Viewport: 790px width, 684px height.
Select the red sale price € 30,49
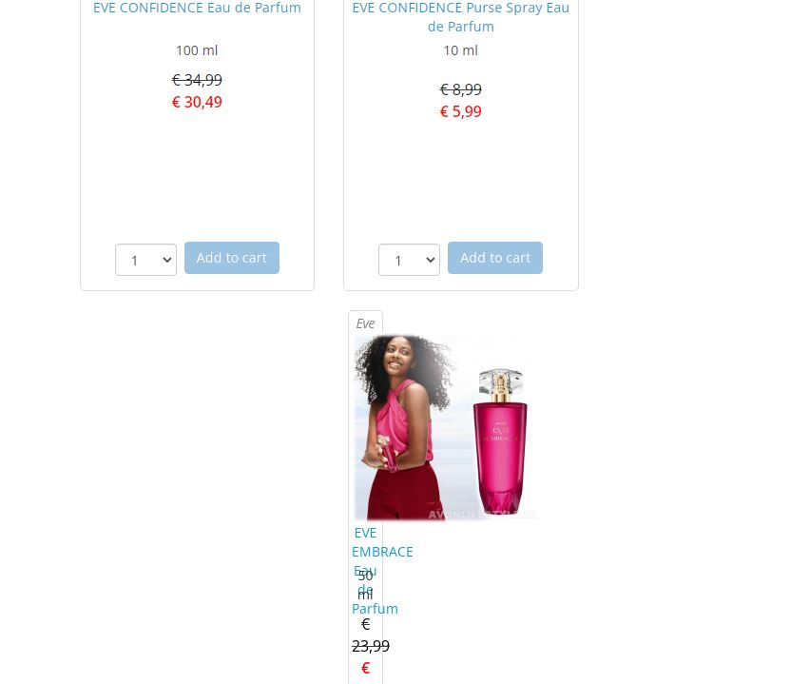click(197, 103)
